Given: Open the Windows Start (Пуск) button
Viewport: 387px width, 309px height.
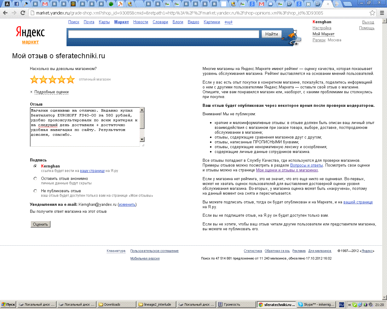Looking at the screenshot, I should pyautogui.click(x=8, y=304).
